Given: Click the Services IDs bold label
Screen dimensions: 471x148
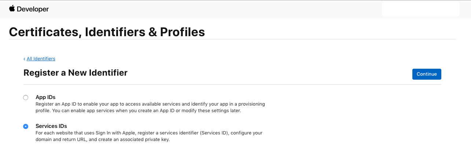Looking at the screenshot, I should click(x=51, y=126).
